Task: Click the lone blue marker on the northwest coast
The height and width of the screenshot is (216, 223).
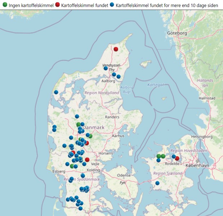Action: (56, 92)
